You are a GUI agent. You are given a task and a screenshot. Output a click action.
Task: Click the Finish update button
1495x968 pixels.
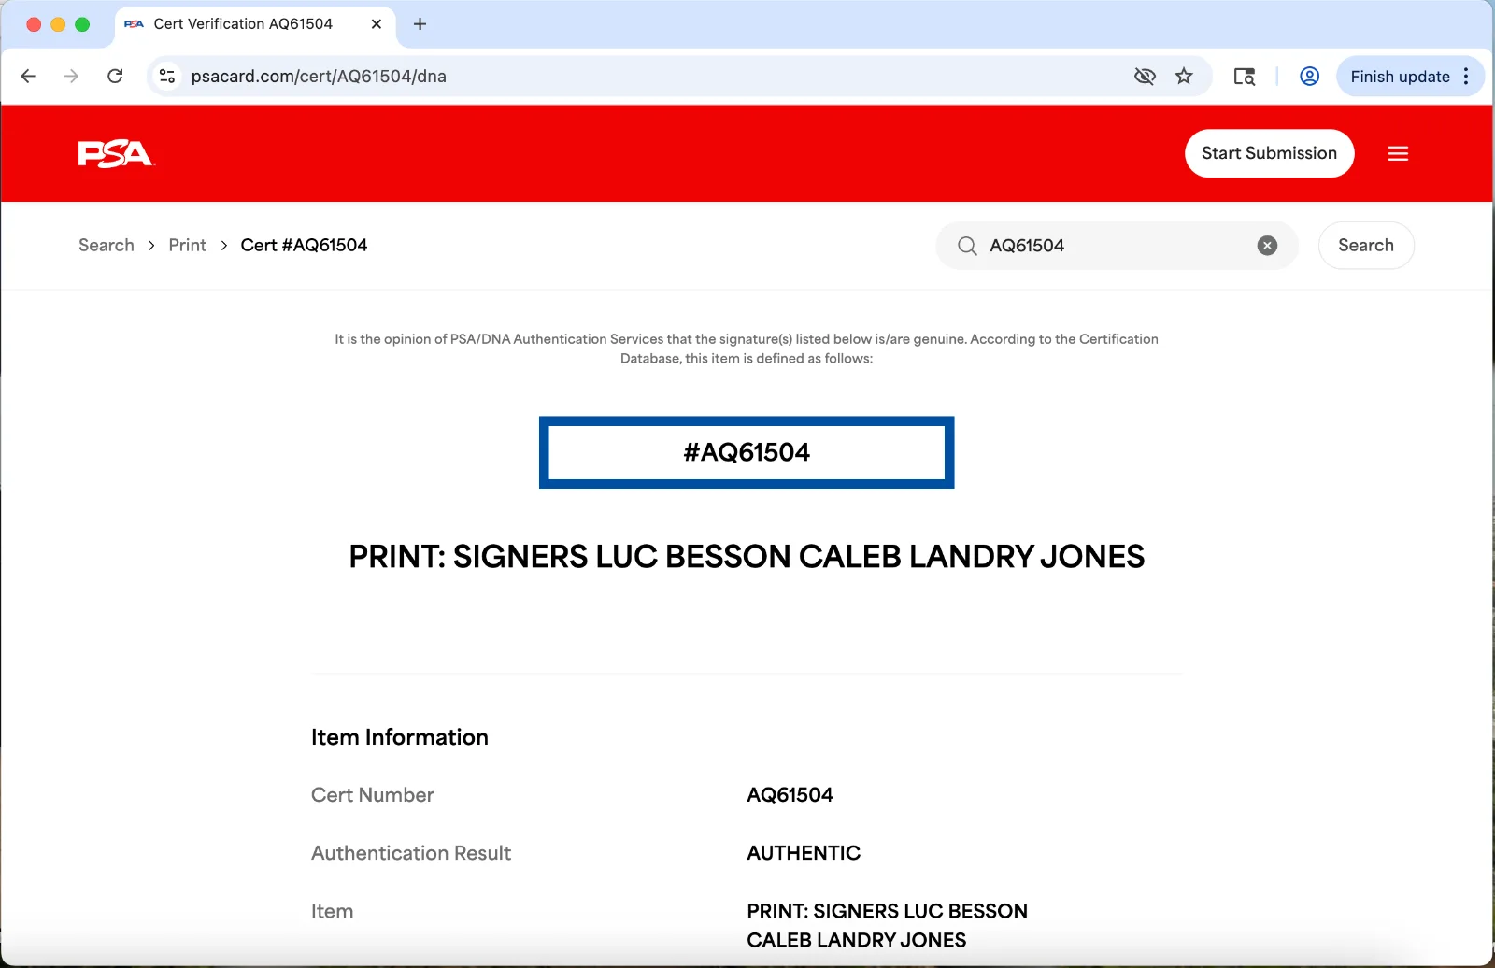(1400, 77)
